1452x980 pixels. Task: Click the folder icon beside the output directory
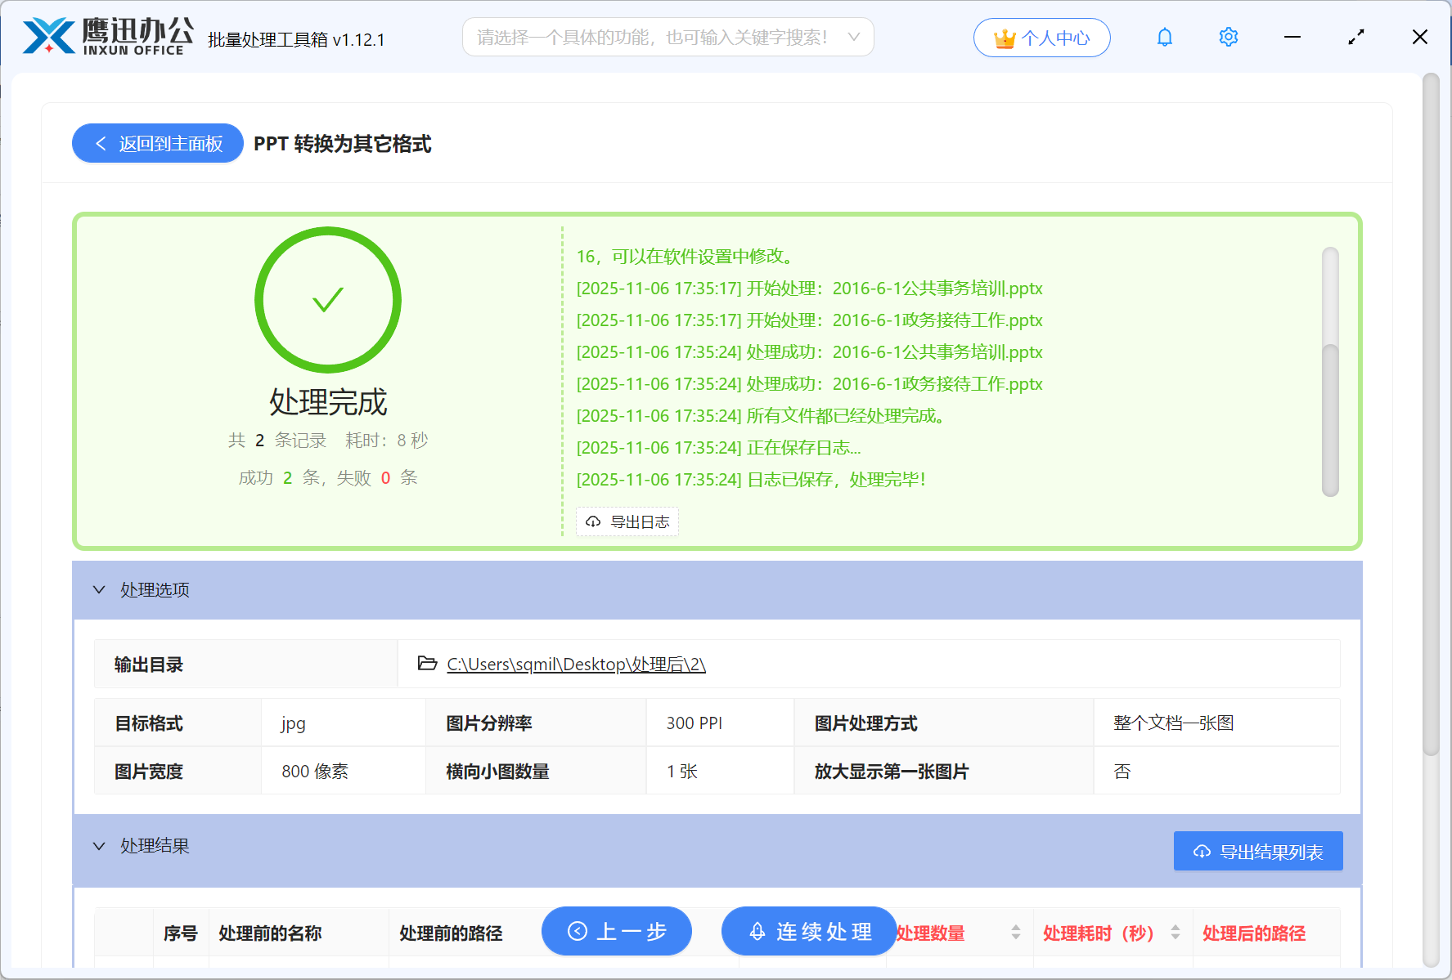coord(426,664)
